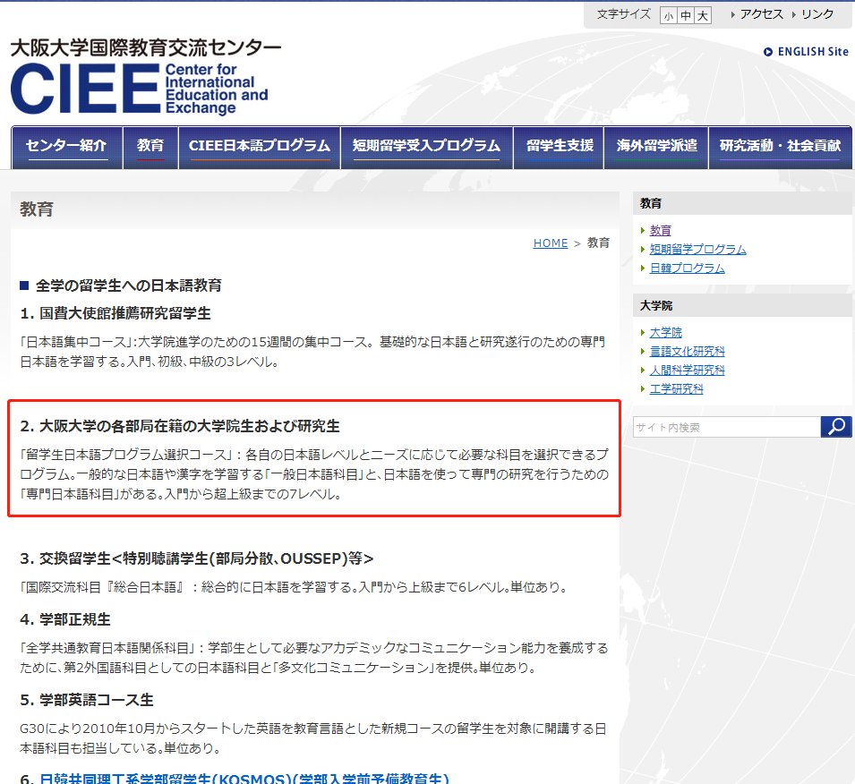This screenshot has width=855, height=784.
Task: Focus the サイト内検索 search field
Action: click(727, 427)
